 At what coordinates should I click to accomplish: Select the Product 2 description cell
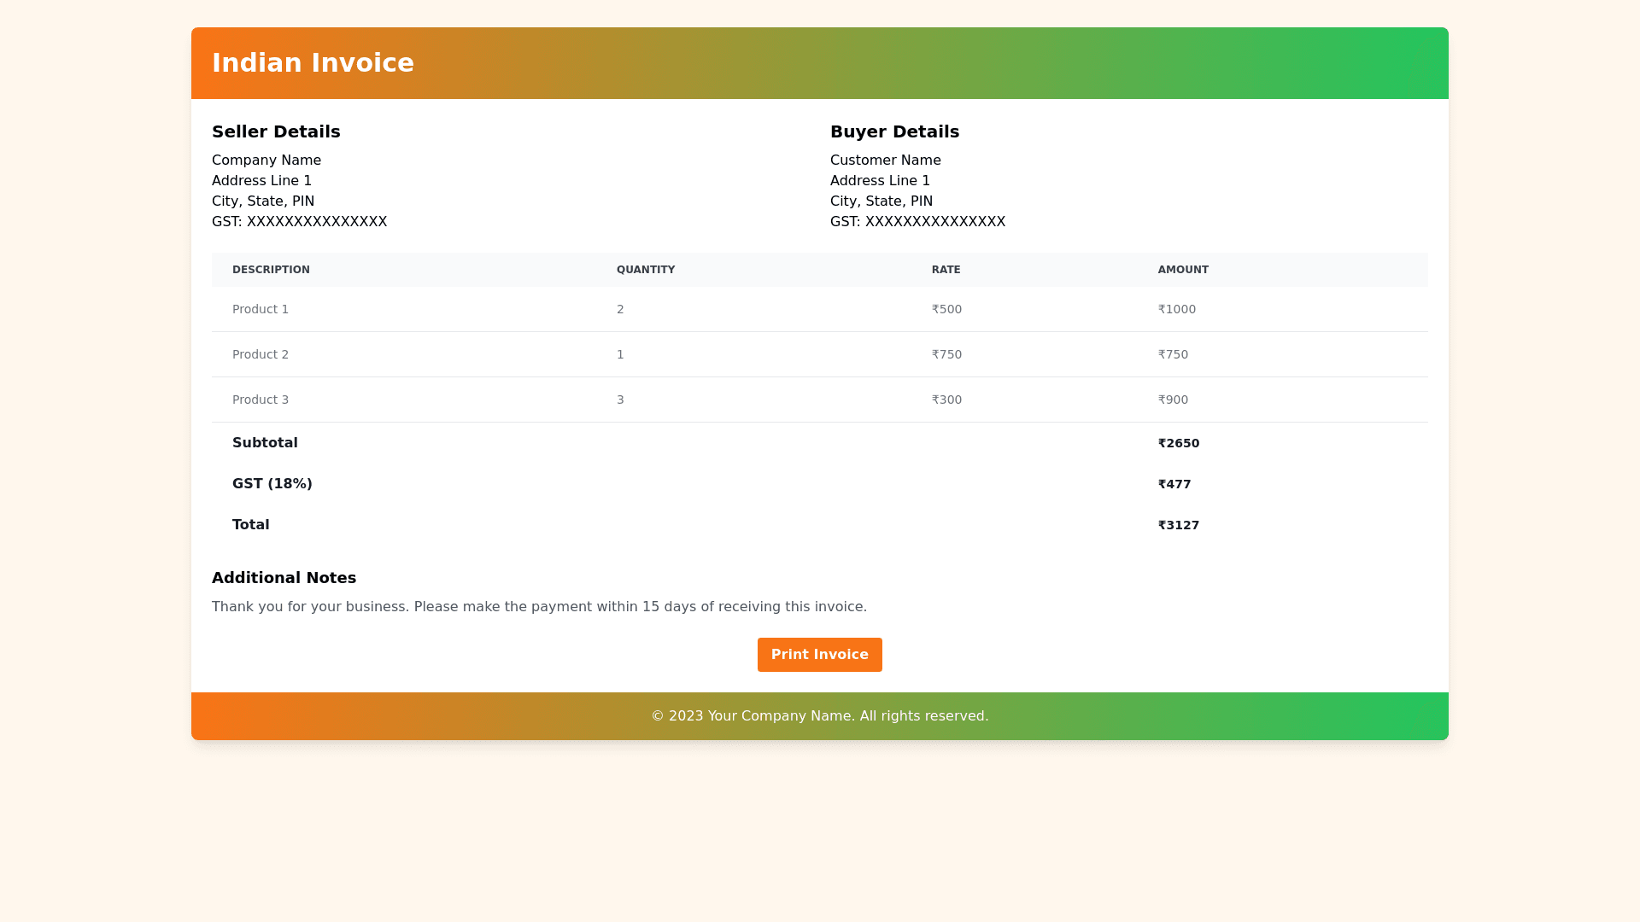[261, 354]
